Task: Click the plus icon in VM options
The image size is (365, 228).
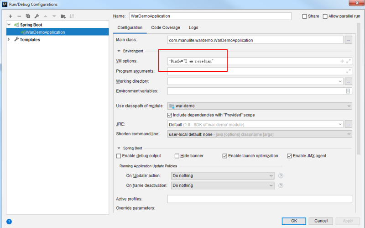Action: point(342,61)
